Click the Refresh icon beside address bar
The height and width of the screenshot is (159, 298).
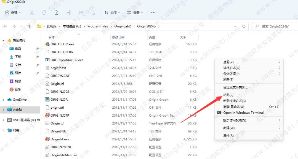click(x=244, y=26)
